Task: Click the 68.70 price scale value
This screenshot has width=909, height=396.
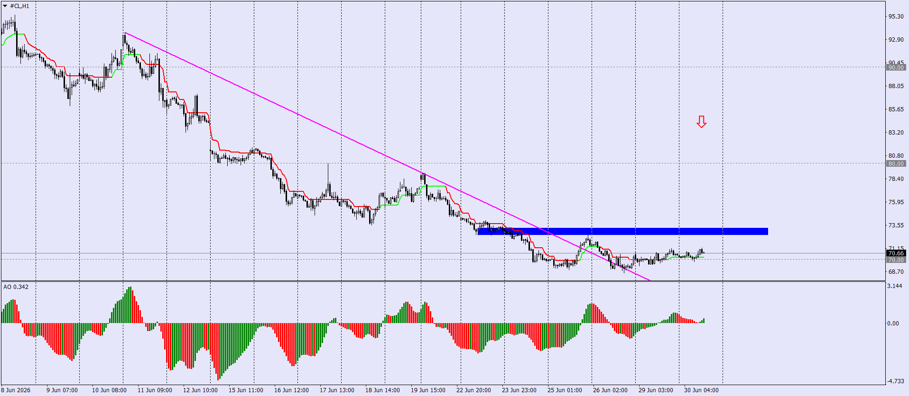Action: (x=896, y=272)
